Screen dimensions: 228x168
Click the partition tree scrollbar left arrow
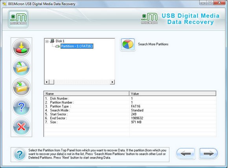coord(46,82)
